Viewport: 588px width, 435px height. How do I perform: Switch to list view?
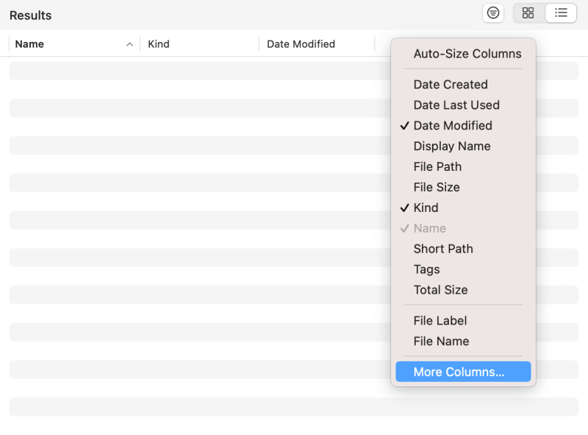pyautogui.click(x=561, y=13)
